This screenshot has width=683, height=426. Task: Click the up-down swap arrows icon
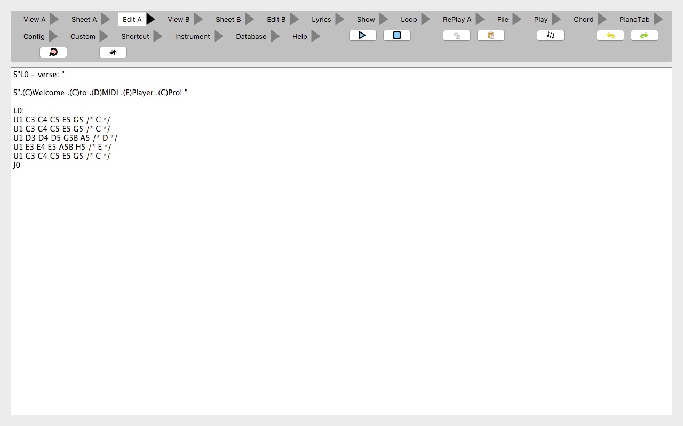(x=113, y=52)
